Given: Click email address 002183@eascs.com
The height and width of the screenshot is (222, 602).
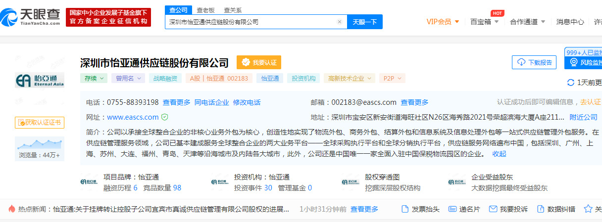Looking at the screenshot, I should pos(364,102).
